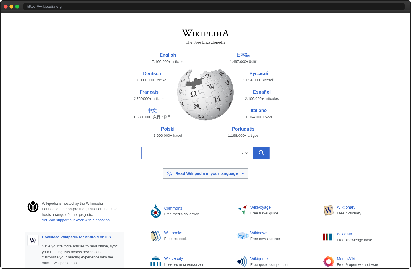Image resolution: width=411 pixels, height=269 pixels.
Task: Click the search magnifier button
Action: [261, 153]
